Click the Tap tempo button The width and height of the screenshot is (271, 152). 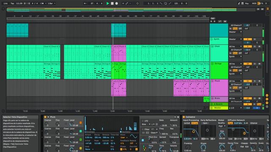pos(12,3)
